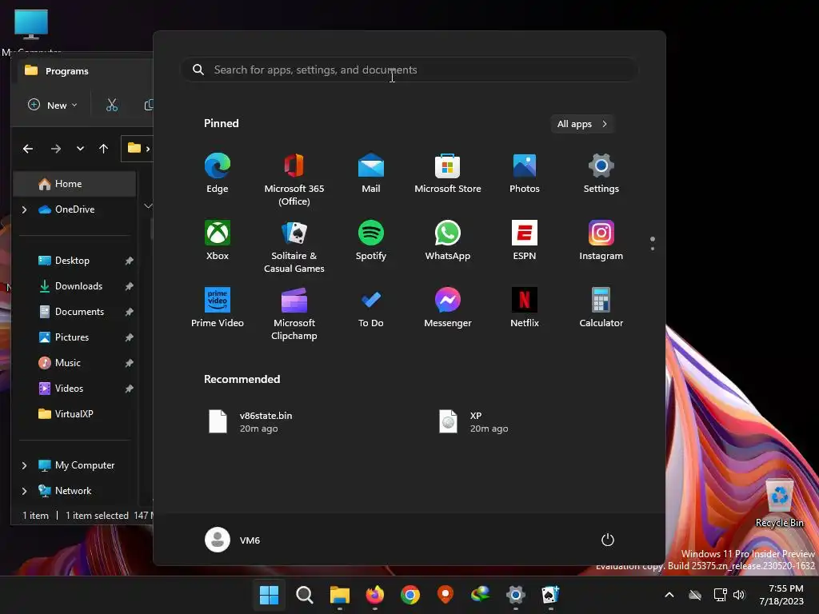Launch Instagram from pinned apps
Screen dimensions: 819x614
601,240
